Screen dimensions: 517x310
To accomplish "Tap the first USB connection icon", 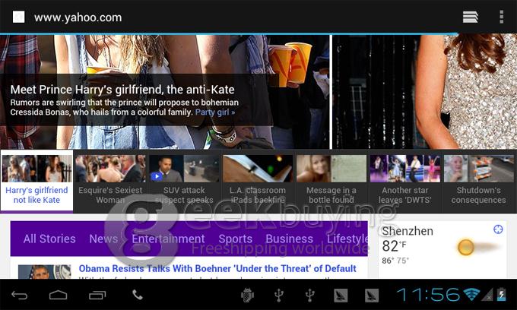I will [279, 295].
